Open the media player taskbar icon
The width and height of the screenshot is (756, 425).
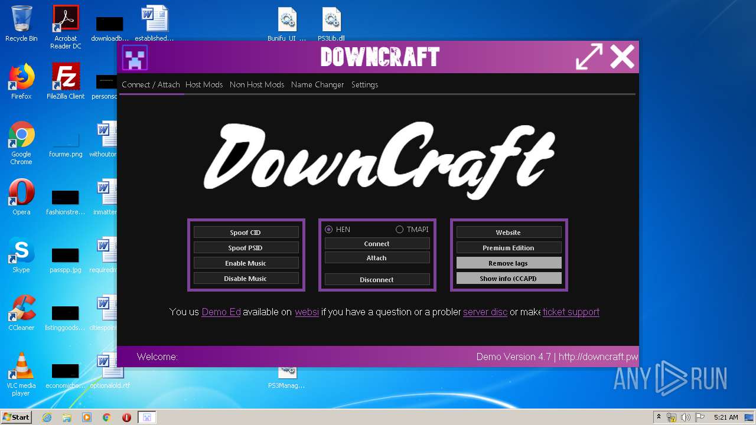tap(87, 417)
